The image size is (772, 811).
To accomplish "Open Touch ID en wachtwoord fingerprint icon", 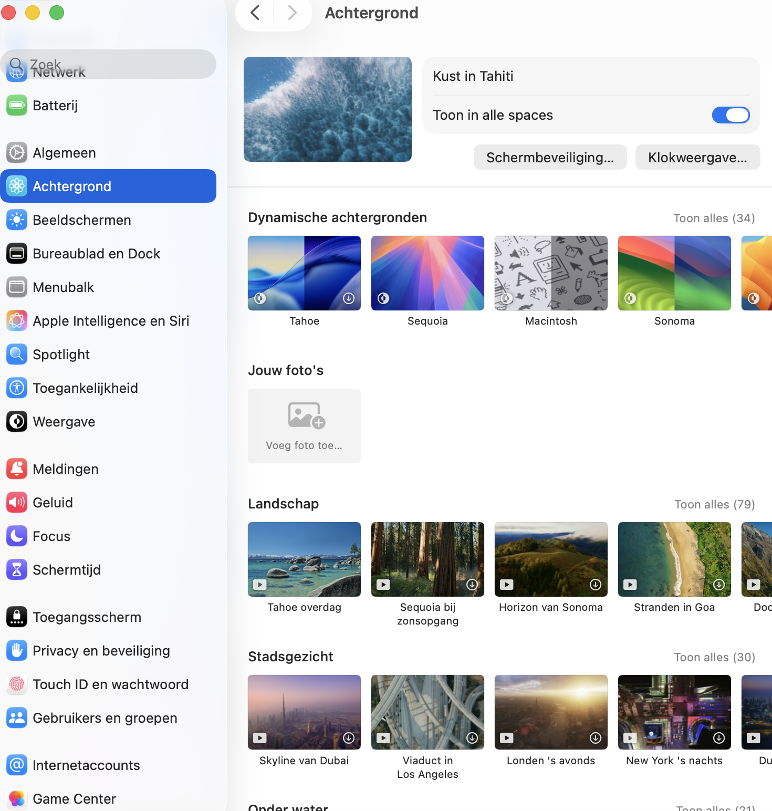I will 17,684.
